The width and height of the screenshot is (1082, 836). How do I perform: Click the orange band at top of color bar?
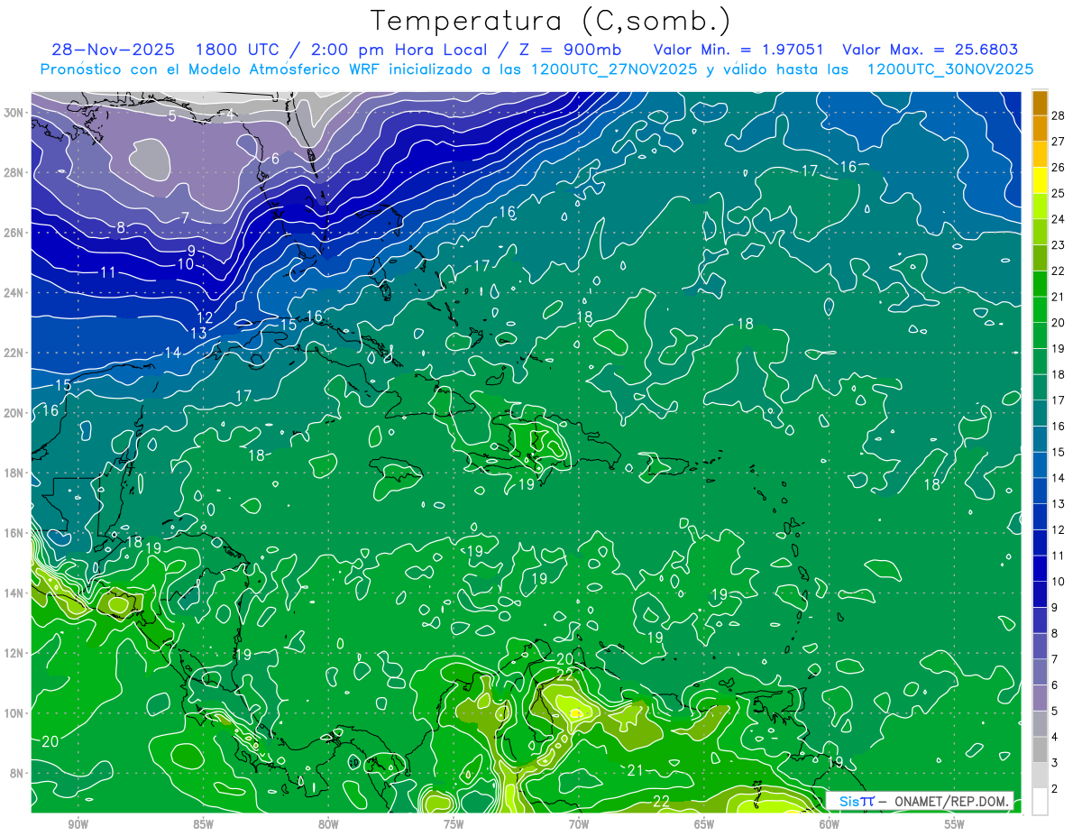click(1040, 103)
